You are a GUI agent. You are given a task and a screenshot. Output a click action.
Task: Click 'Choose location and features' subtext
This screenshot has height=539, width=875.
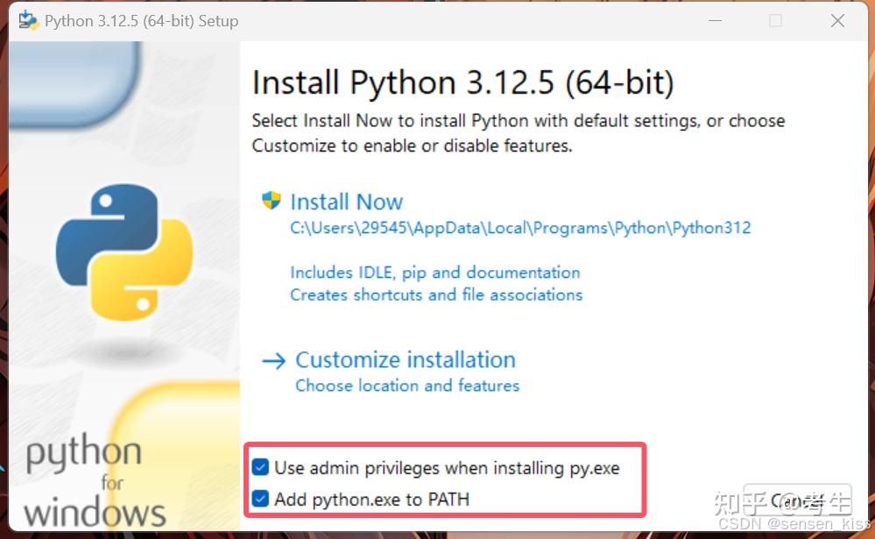pos(407,385)
